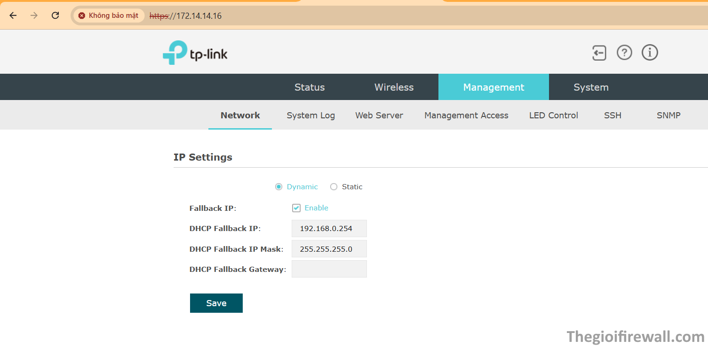This screenshot has height=363, width=708.
Task: Click the not secure warning badge
Action: pyautogui.click(x=109, y=15)
